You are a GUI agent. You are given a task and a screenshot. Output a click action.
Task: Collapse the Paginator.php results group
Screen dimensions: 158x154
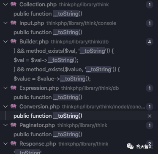(5, 125)
